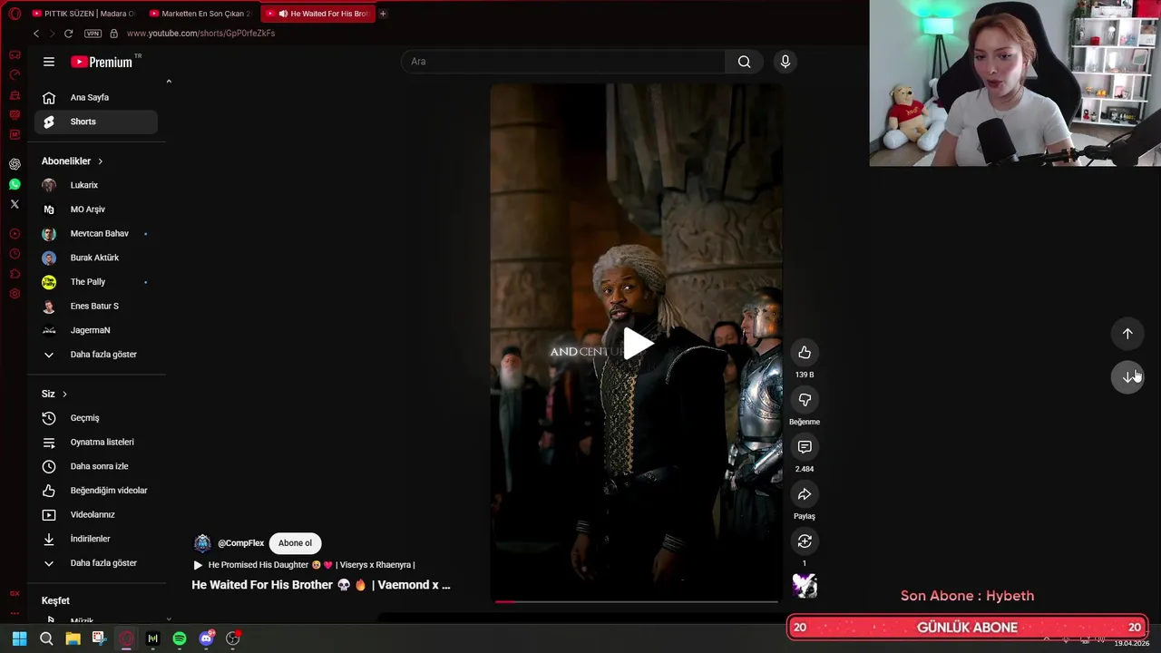This screenshot has height=653, width=1161.
Task: Open Spotify from taskbar
Action: [x=180, y=638]
